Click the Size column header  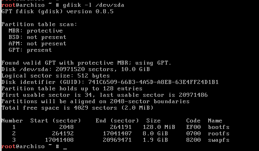tap(153, 120)
